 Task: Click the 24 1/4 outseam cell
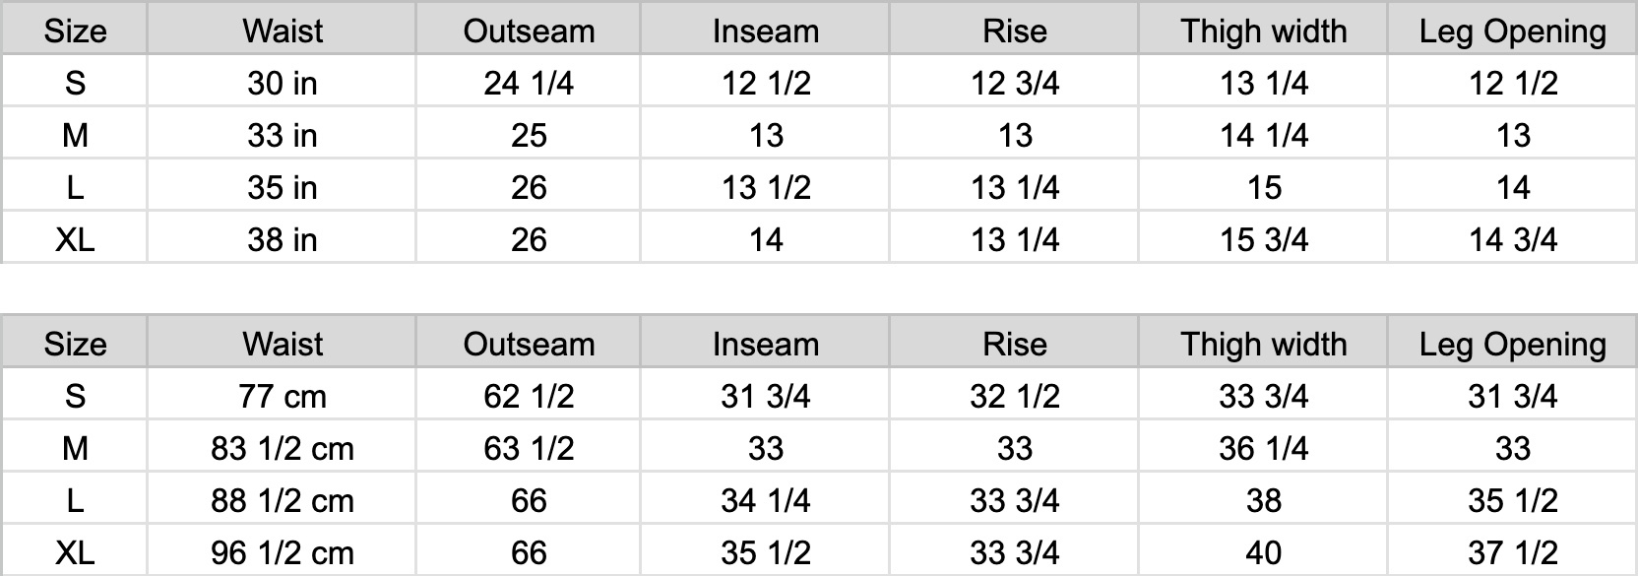(529, 83)
